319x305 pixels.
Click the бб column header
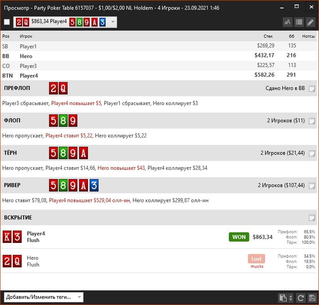tap(292, 36)
